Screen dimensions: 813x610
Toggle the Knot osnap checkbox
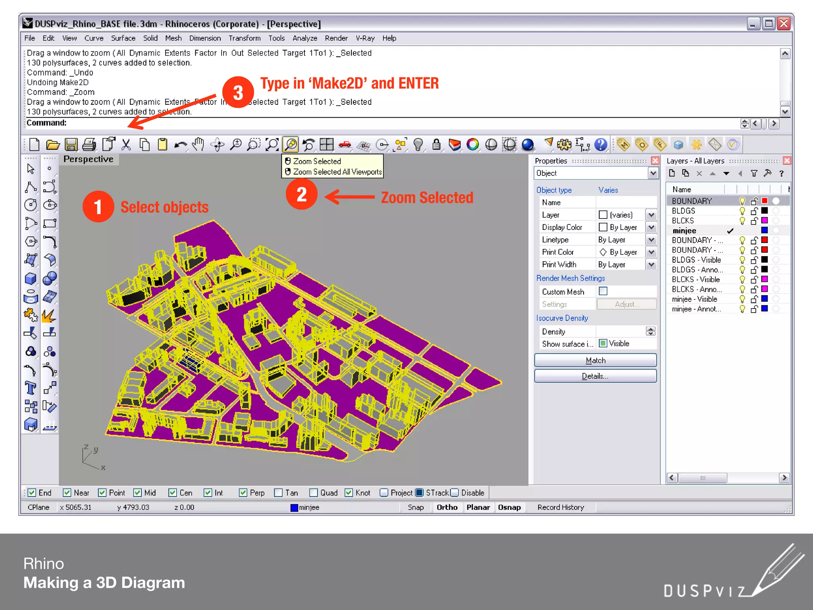pos(349,492)
